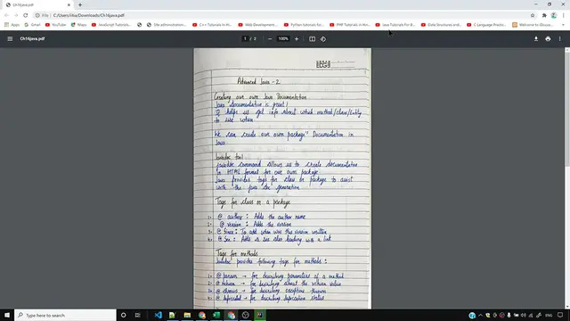Switch to active Chrome taskbar window
The height and width of the screenshot is (321, 570).
pos(231,315)
